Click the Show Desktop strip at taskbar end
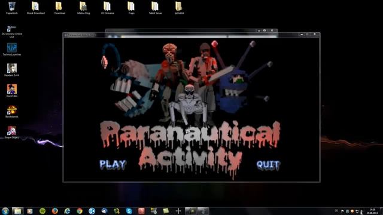This screenshot has width=383, height=215. (381, 211)
